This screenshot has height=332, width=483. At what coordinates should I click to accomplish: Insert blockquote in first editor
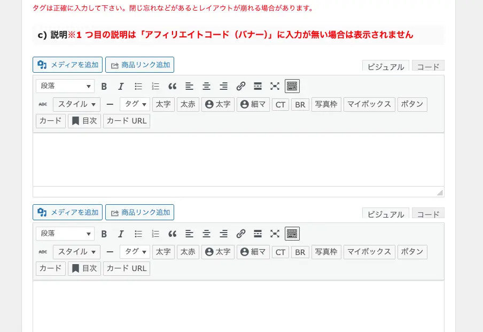(x=172, y=86)
